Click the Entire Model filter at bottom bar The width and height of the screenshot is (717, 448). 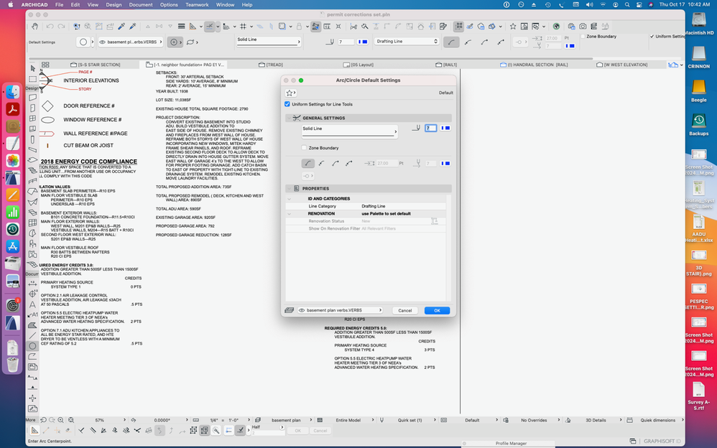(x=348, y=420)
